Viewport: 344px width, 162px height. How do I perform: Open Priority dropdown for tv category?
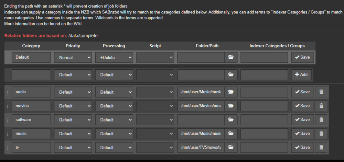pos(73,147)
